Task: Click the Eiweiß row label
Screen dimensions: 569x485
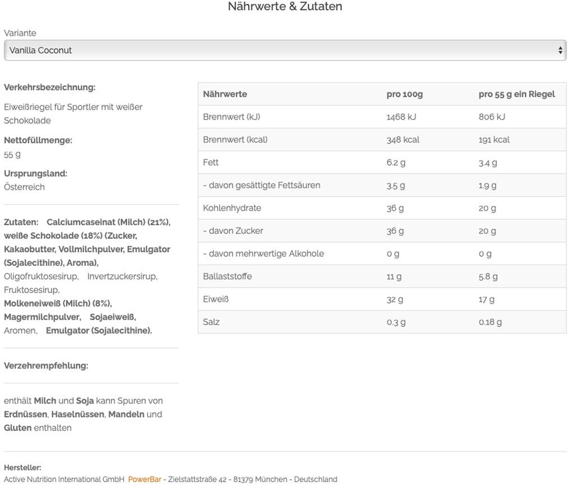Action: 216,299
